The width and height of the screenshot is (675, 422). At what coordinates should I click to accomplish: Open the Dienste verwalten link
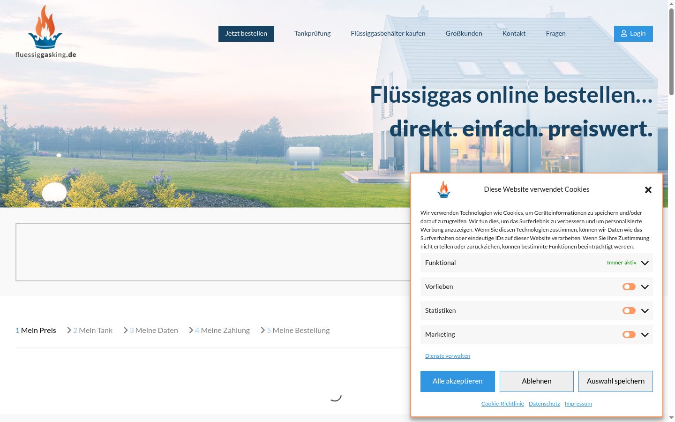tap(448, 356)
